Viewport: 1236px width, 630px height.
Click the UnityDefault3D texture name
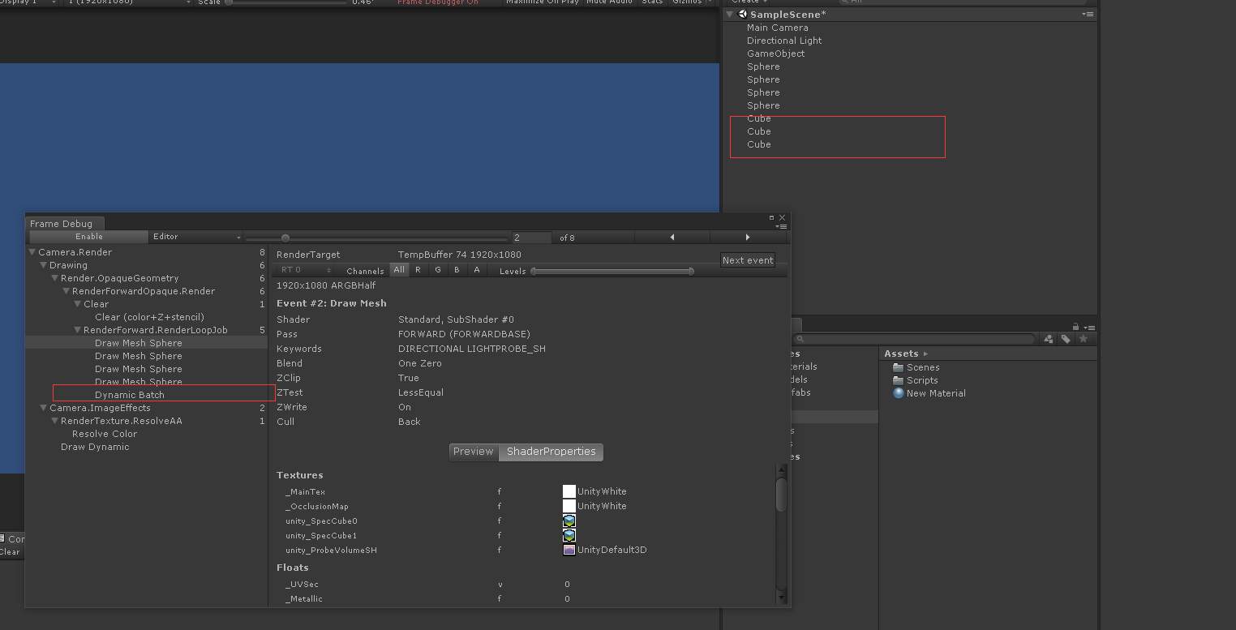point(612,550)
